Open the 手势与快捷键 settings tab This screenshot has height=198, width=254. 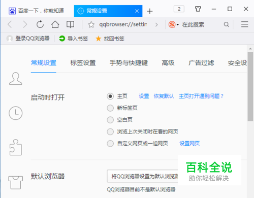(129, 63)
